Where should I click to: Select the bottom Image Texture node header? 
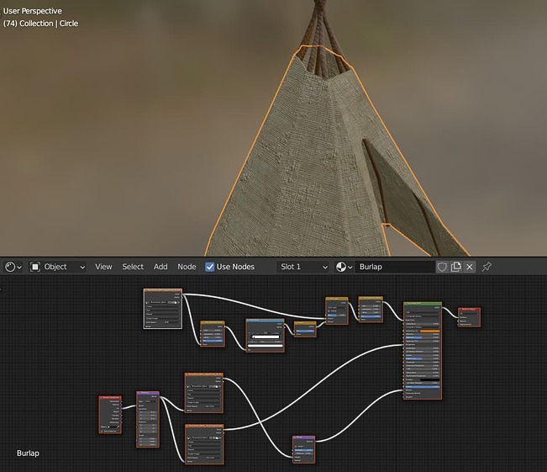[204, 427]
